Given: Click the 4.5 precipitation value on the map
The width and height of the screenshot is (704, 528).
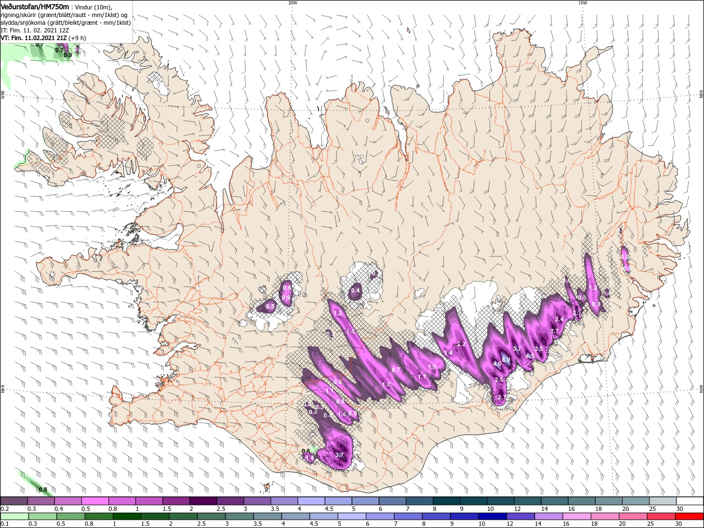Looking at the screenshot, I should (x=530, y=356).
